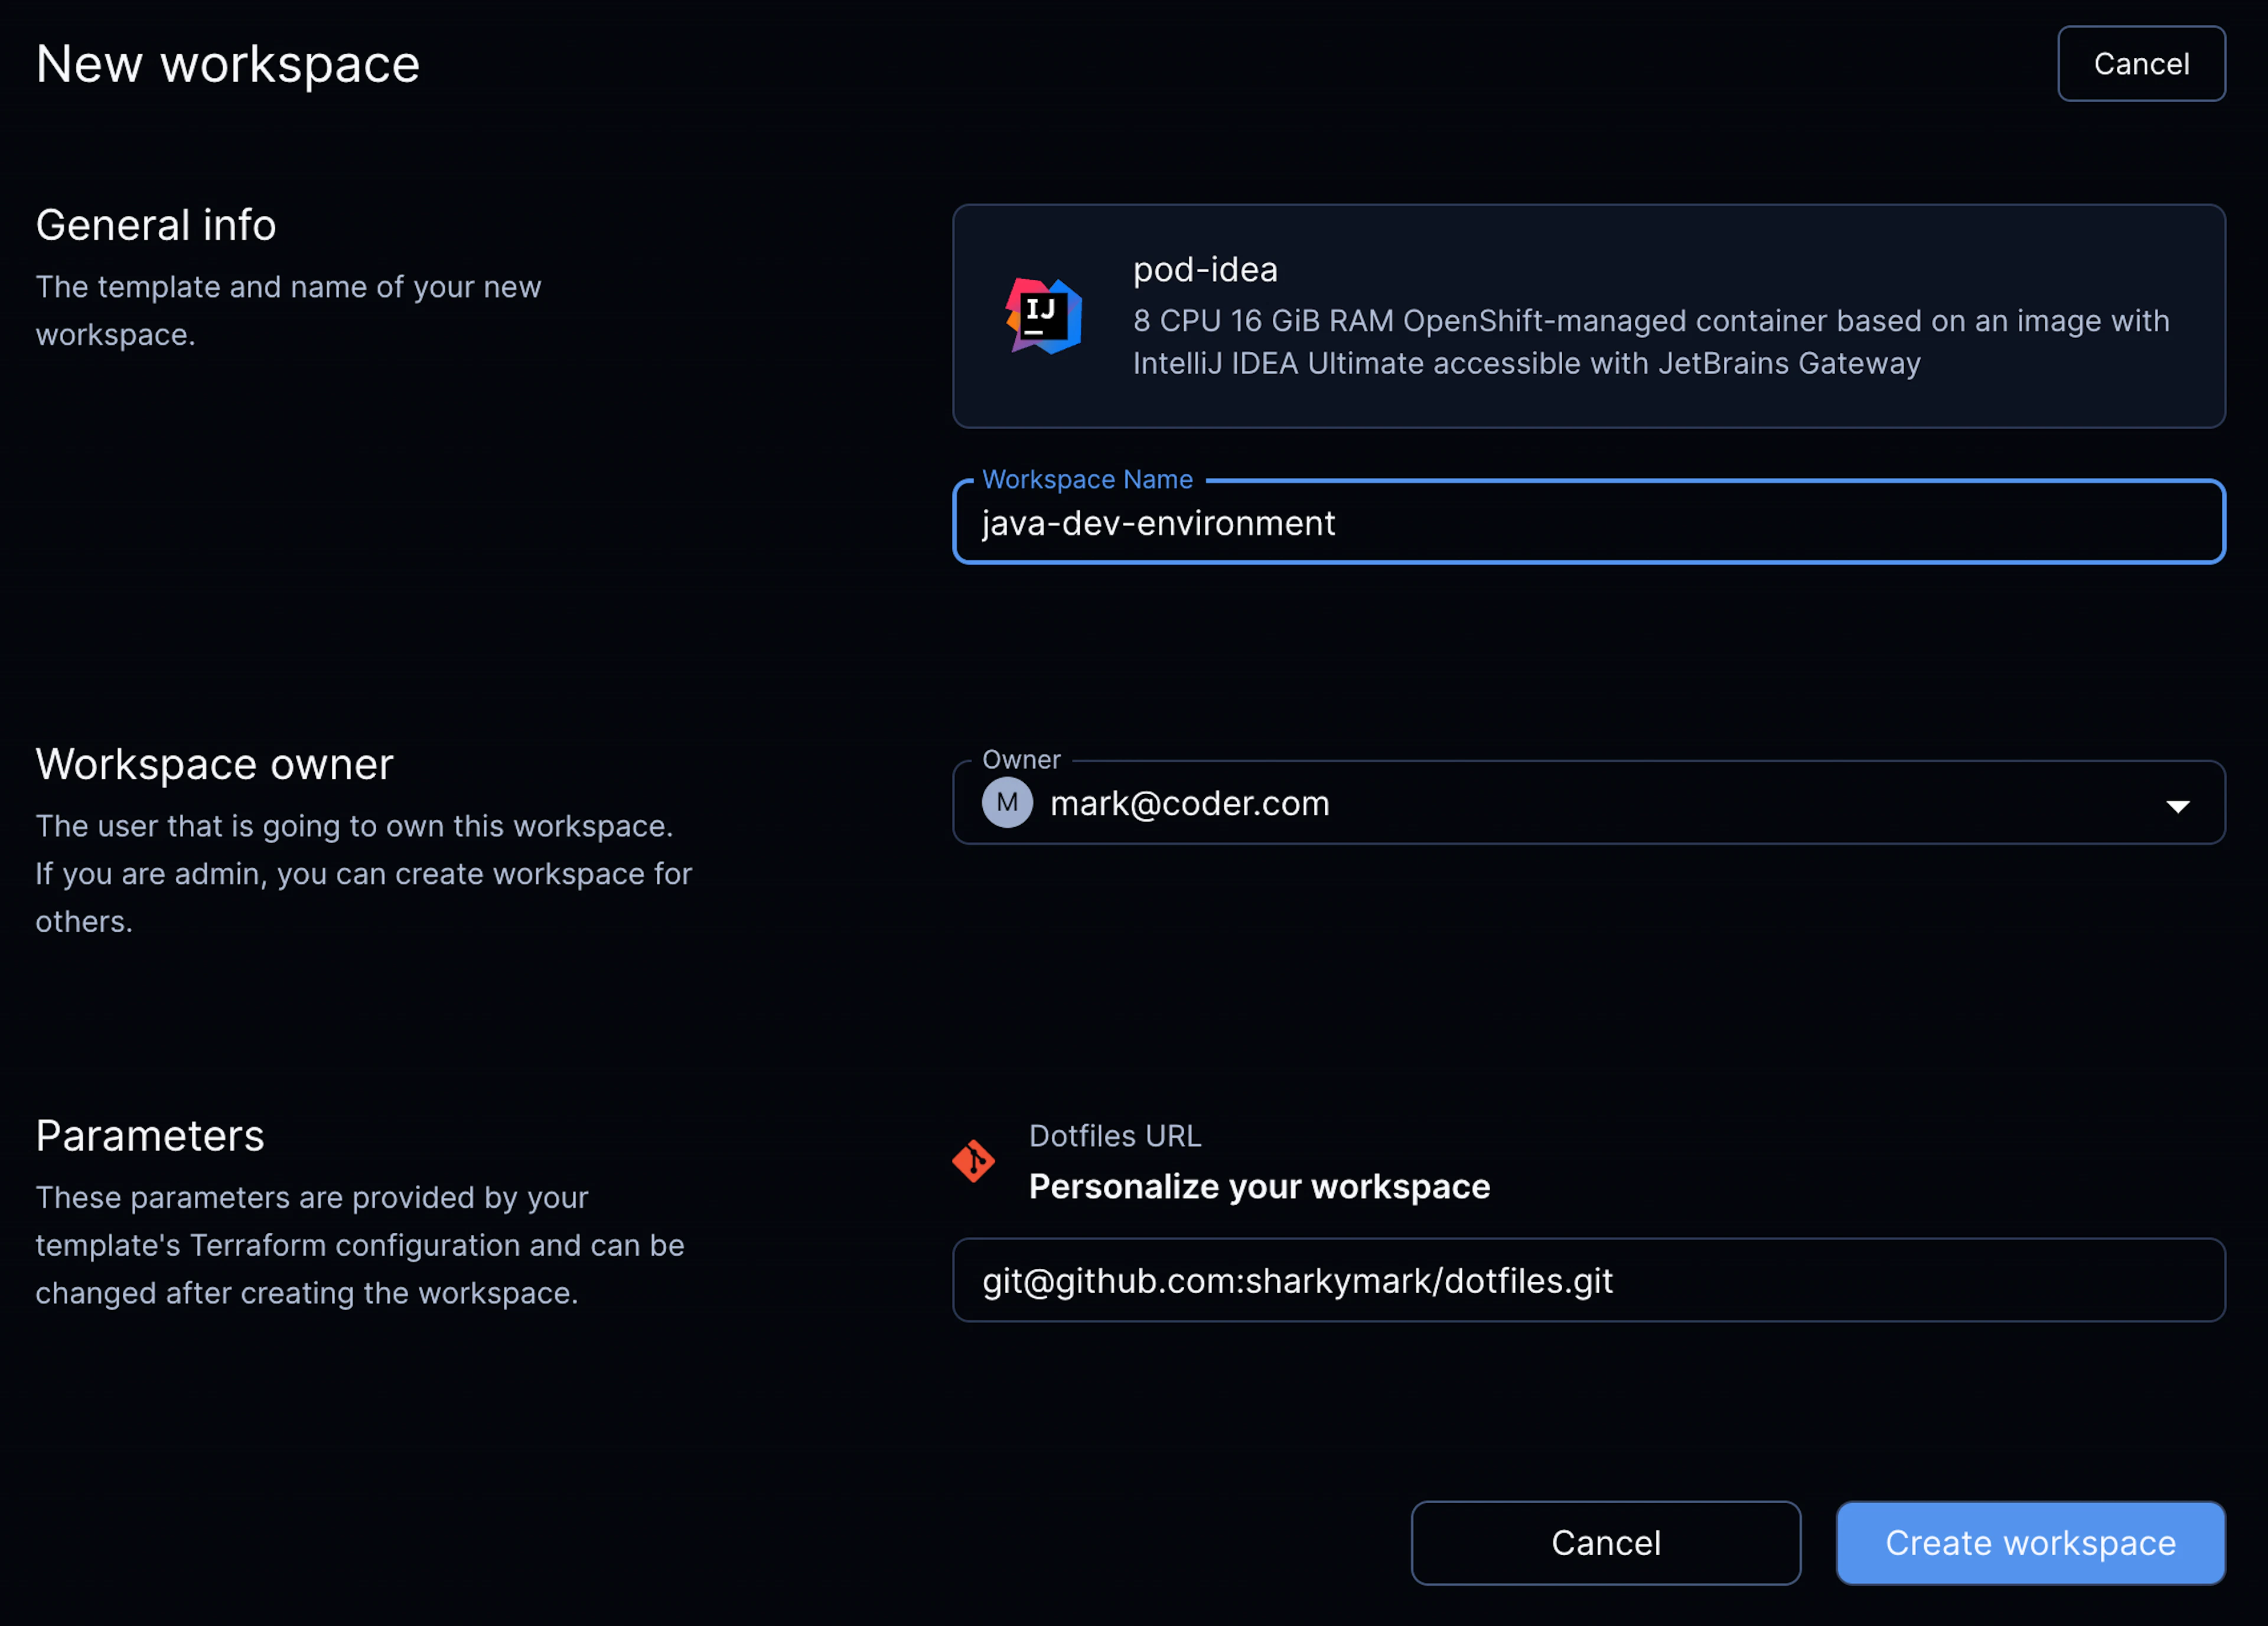Click "Personalize your workspace" description text
This screenshot has height=1626, width=2268.
(1260, 1186)
